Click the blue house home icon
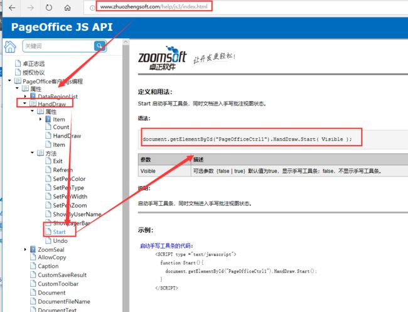The image size is (408, 312). coord(10,47)
